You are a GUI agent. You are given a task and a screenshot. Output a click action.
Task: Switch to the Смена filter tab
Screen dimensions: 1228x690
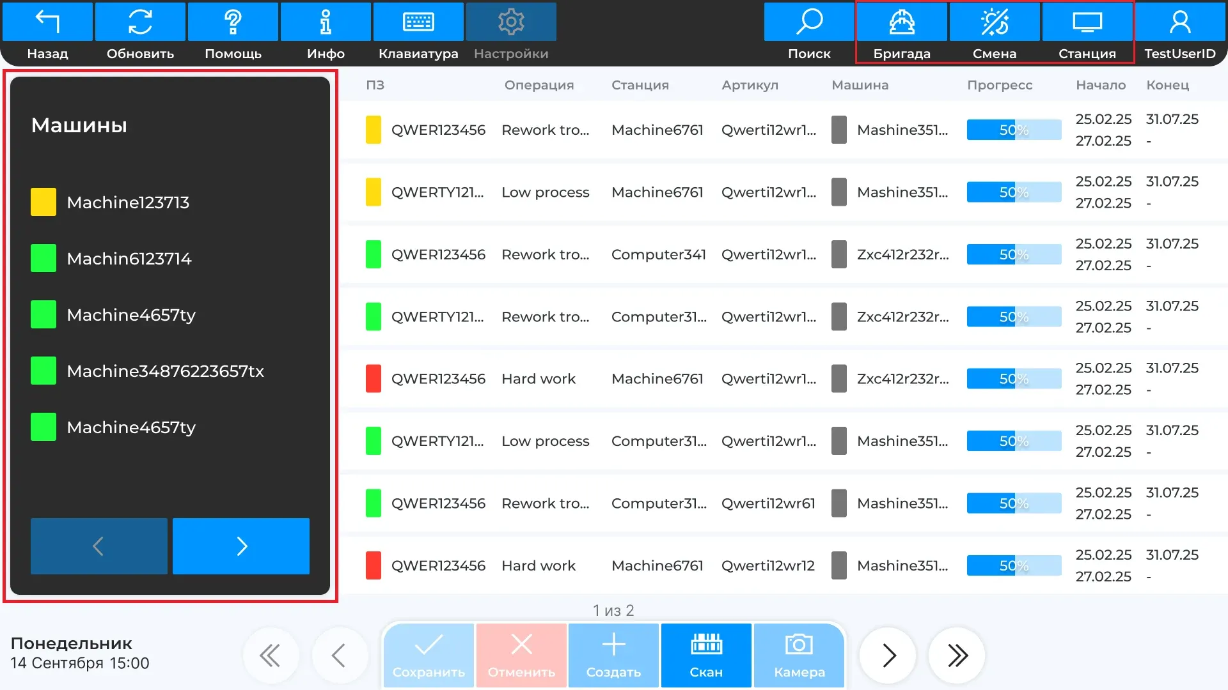995,33
